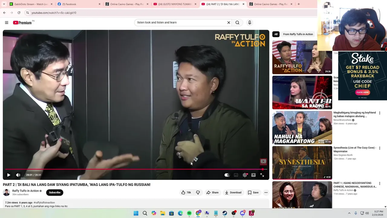Click the channel logo watermark in the video
This screenshot has height=218, width=387.
click(263, 162)
